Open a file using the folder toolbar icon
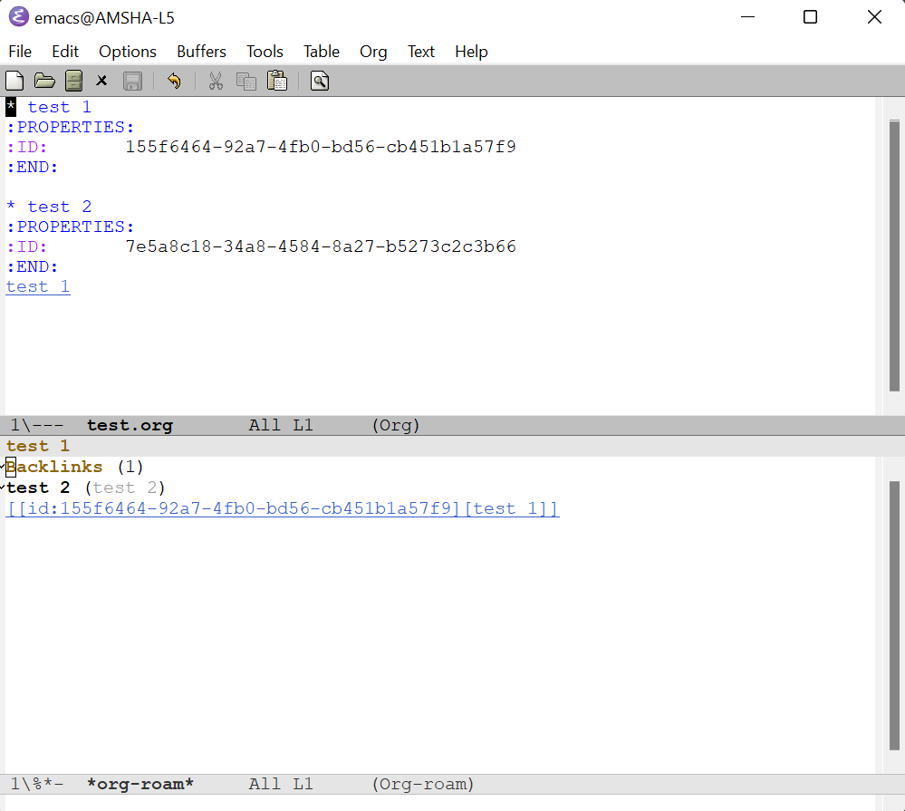Viewport: 905px width, 811px height. tap(44, 81)
